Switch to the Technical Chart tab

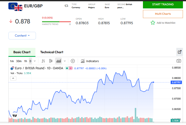tap(52, 52)
